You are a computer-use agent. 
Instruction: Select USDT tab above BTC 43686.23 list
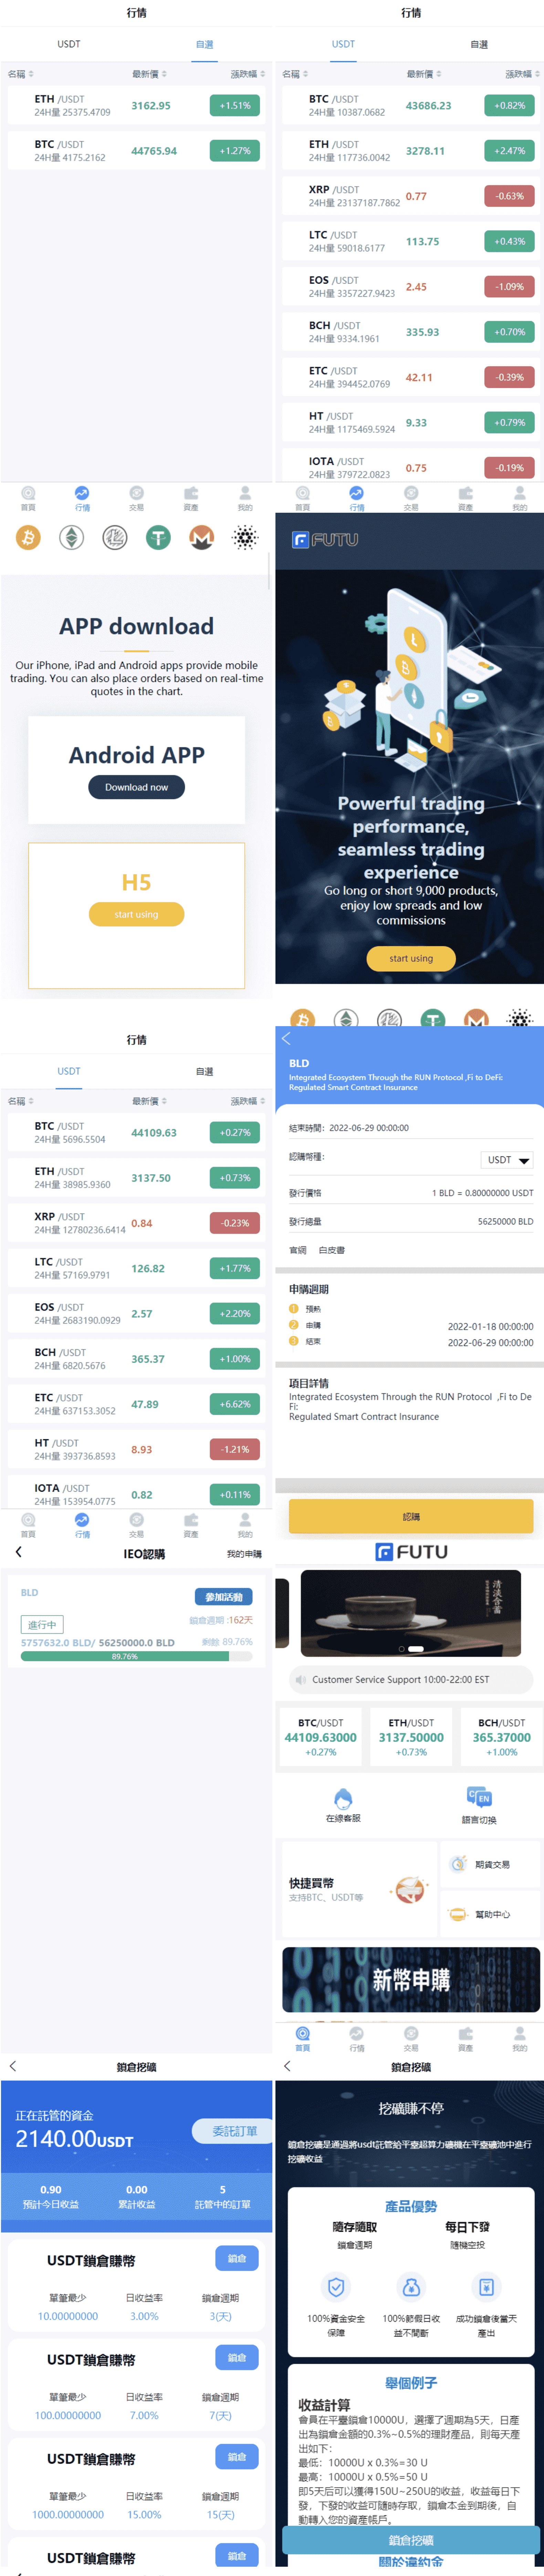tap(343, 44)
